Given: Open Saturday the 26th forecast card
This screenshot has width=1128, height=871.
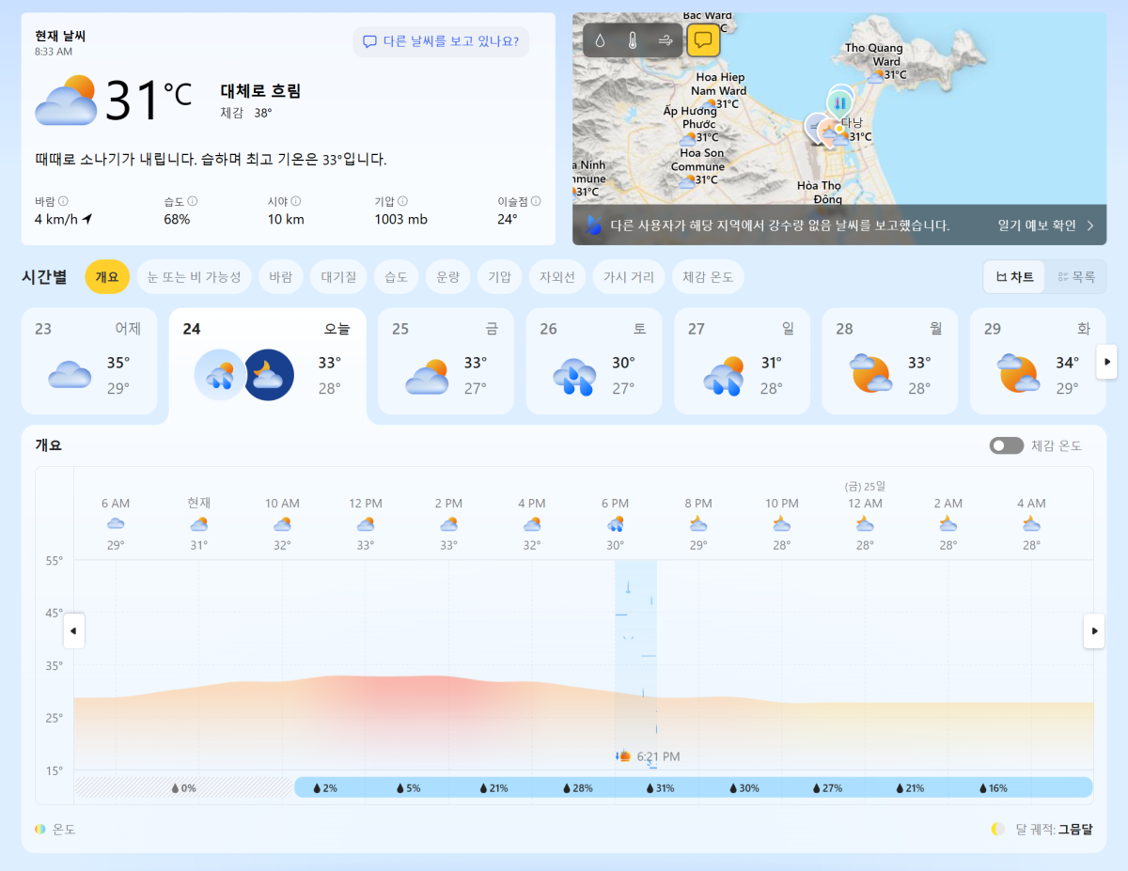Looking at the screenshot, I should pos(594,361).
